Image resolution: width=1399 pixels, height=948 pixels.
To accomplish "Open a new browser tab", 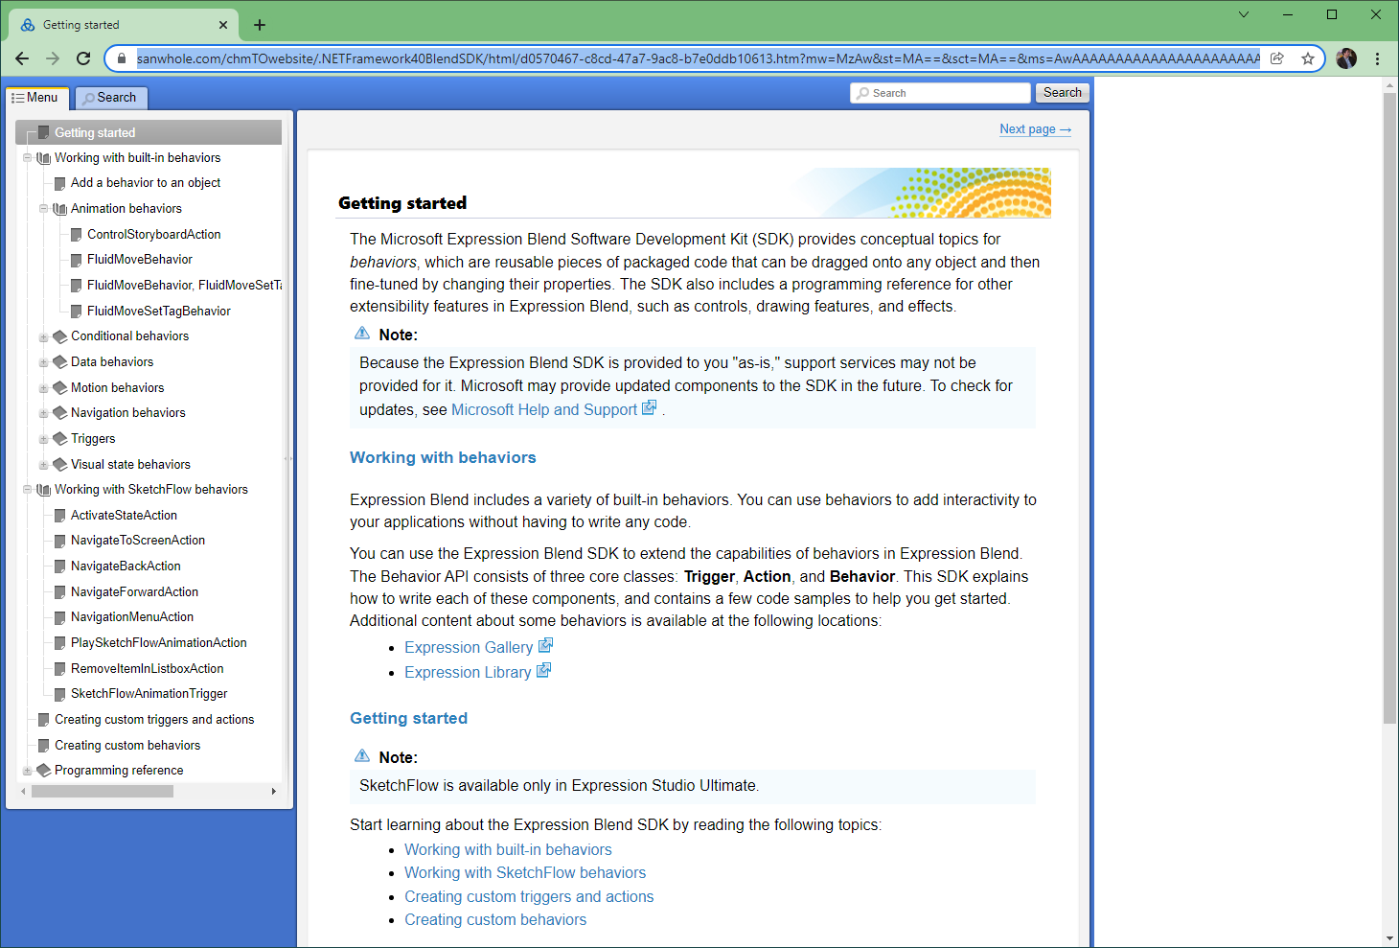I will [260, 25].
